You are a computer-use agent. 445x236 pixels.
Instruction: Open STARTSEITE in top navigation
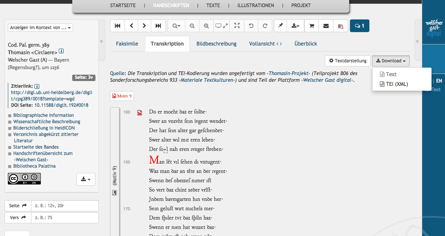click(123, 5)
